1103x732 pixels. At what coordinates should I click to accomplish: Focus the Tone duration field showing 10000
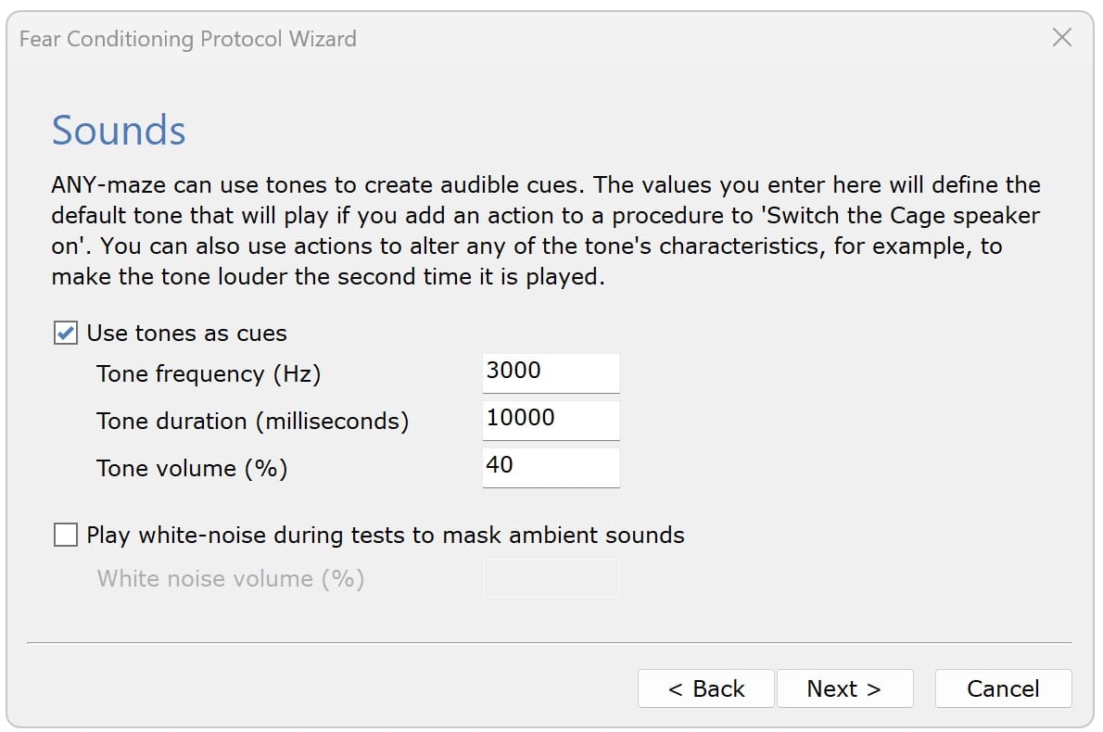pos(551,420)
